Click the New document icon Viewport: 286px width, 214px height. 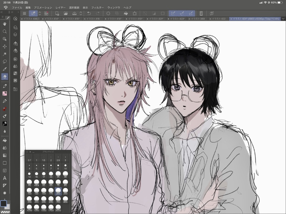click(x=57, y=13)
